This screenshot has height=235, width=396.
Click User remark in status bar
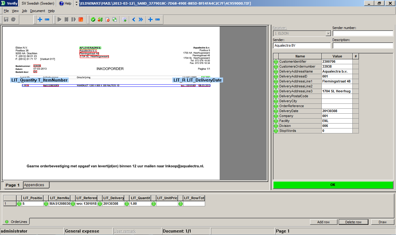[125, 231]
